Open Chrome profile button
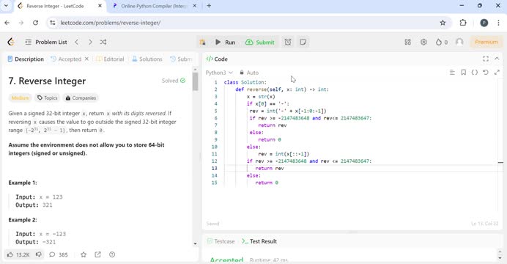This screenshot has height=264, width=507. (484, 23)
